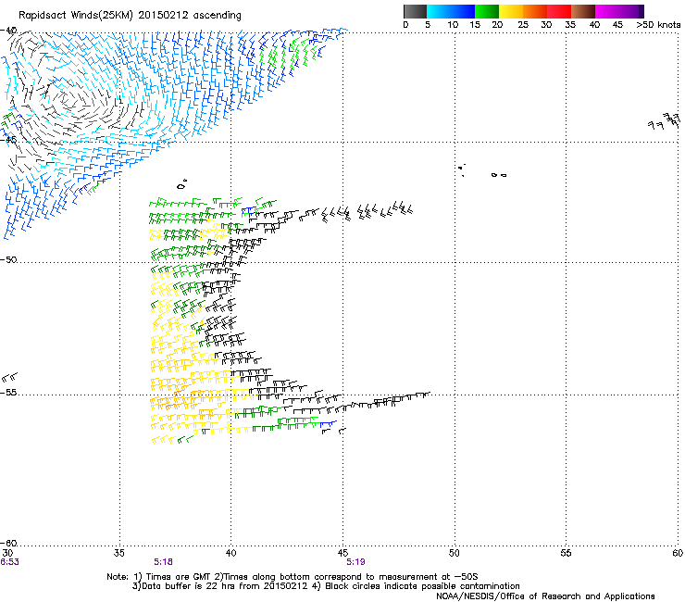Click the red 30-35 knots legend swatch

(x=559, y=11)
